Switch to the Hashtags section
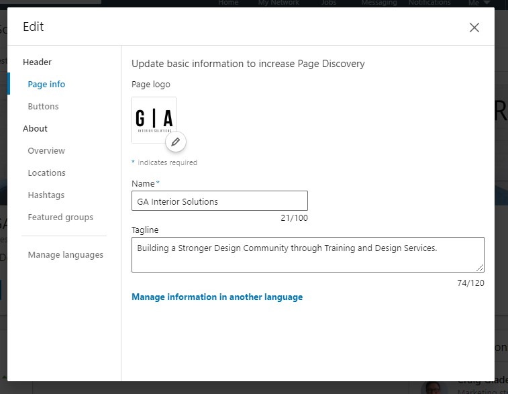Screen dimensions: 508x394 coord(46,195)
